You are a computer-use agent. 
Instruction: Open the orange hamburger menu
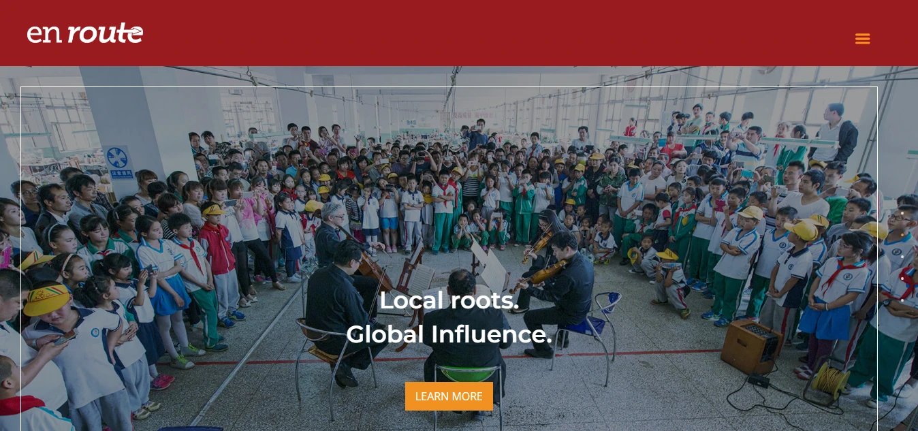point(863,39)
